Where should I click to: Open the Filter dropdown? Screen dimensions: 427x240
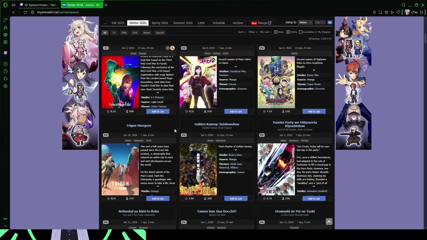point(253,32)
